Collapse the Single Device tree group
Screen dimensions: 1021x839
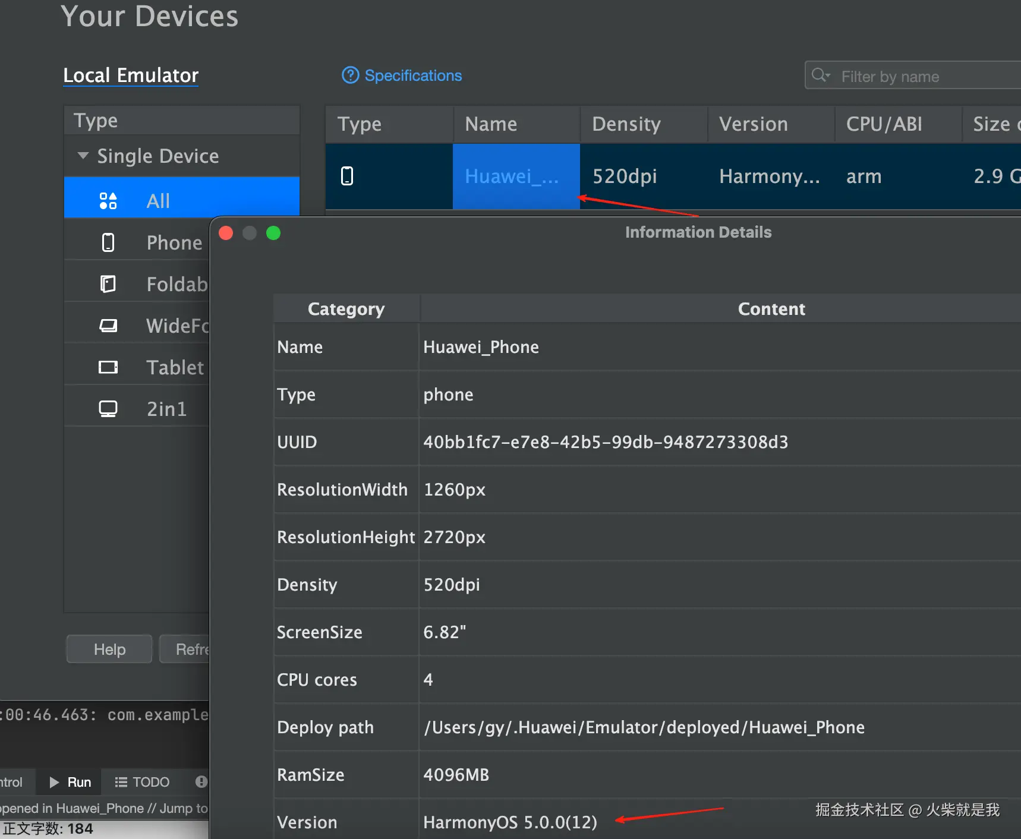click(x=83, y=156)
